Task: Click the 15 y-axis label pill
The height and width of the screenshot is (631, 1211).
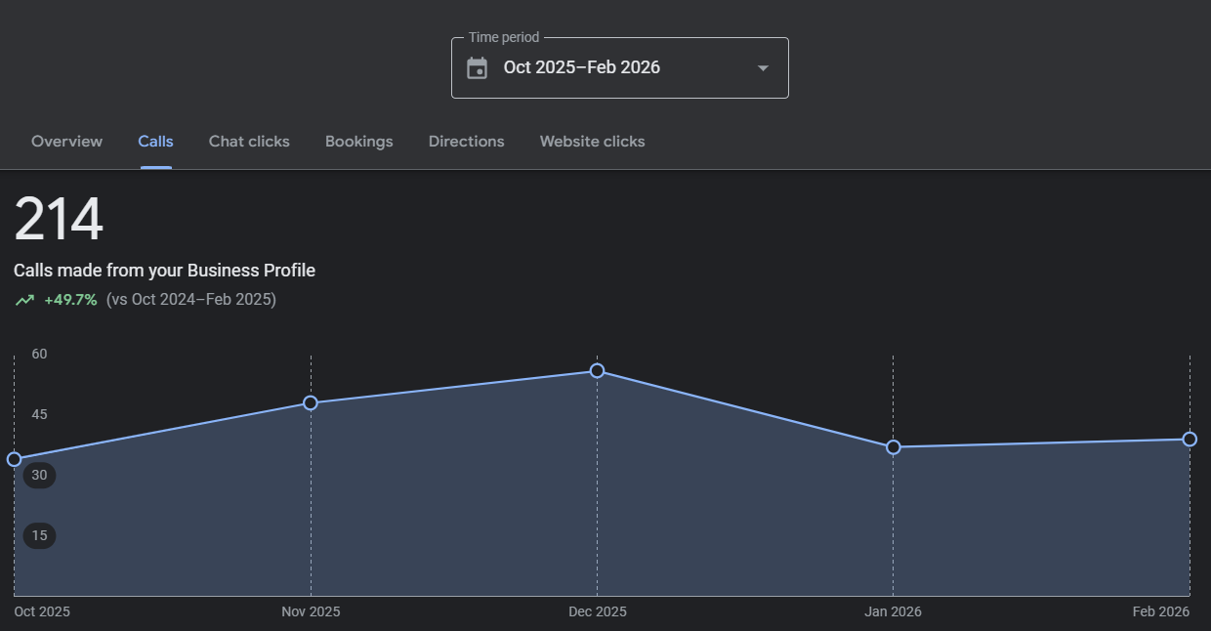Action: [x=39, y=535]
